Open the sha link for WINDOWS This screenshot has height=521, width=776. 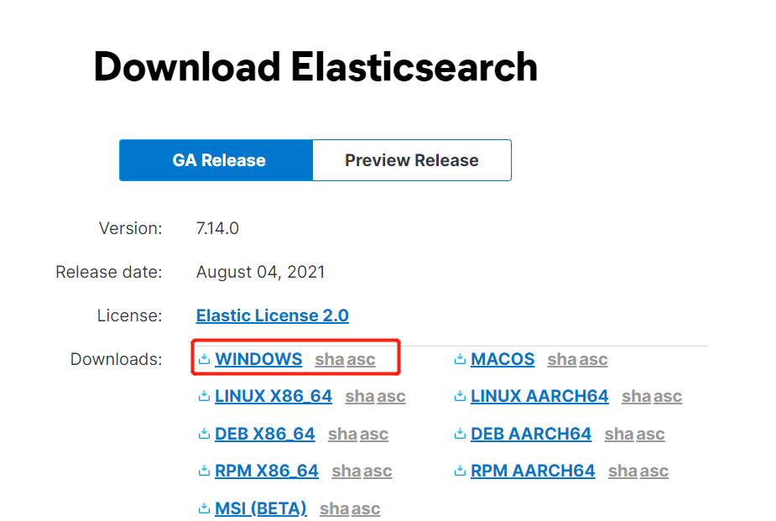pos(330,359)
